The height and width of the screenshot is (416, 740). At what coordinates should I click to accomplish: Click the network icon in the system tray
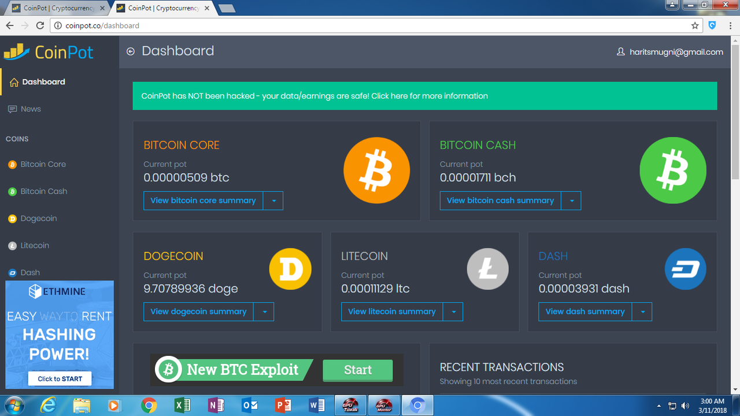coord(672,406)
